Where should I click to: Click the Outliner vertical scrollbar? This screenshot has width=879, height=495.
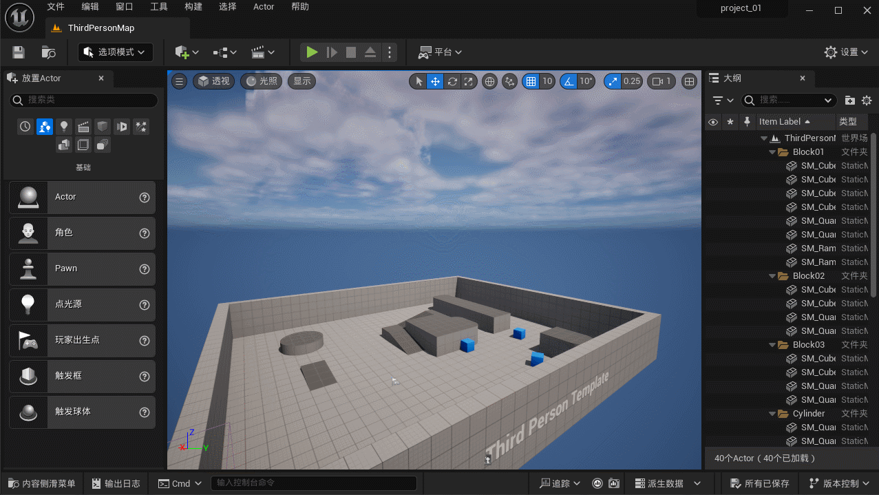[873, 217]
